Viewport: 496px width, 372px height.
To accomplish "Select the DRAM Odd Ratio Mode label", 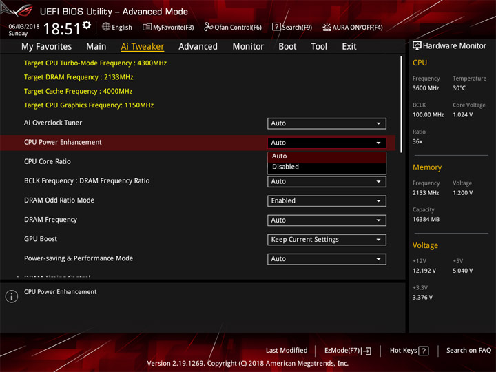I will pos(59,200).
